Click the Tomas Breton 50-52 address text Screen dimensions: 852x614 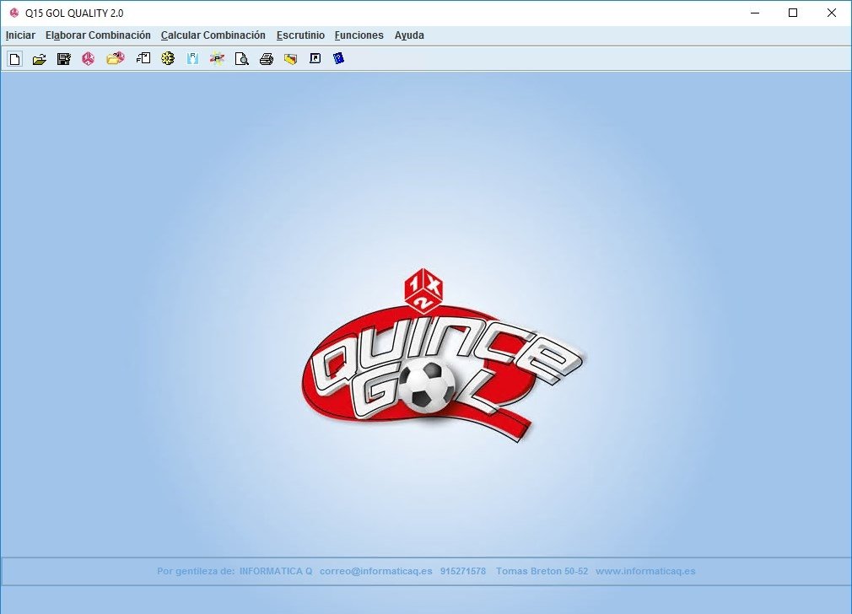[x=542, y=571]
